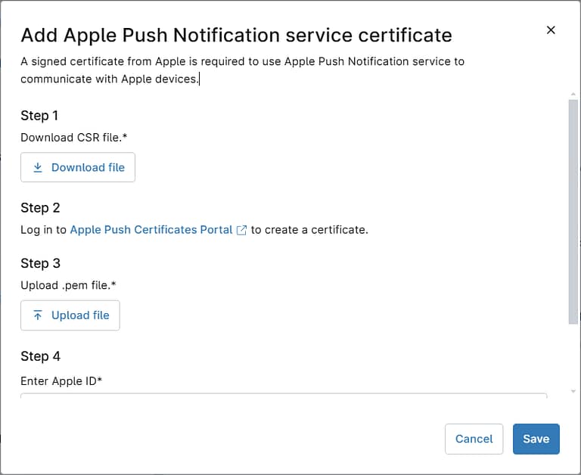Viewport: 581px width, 475px height.
Task: Click the Step 3 heading
Action: 40,263
